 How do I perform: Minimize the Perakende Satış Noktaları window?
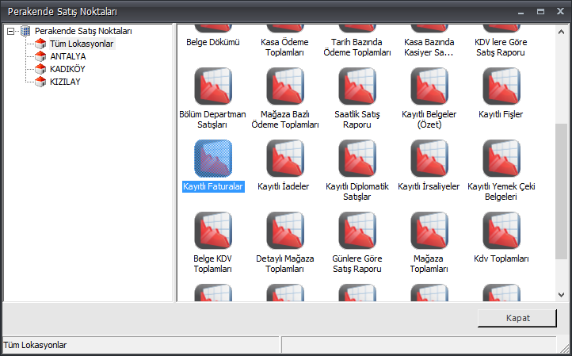(521, 13)
